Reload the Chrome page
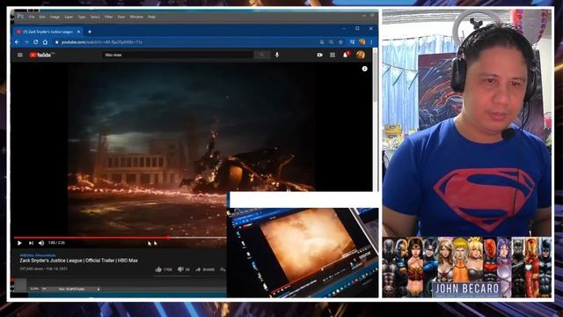 click(35, 42)
